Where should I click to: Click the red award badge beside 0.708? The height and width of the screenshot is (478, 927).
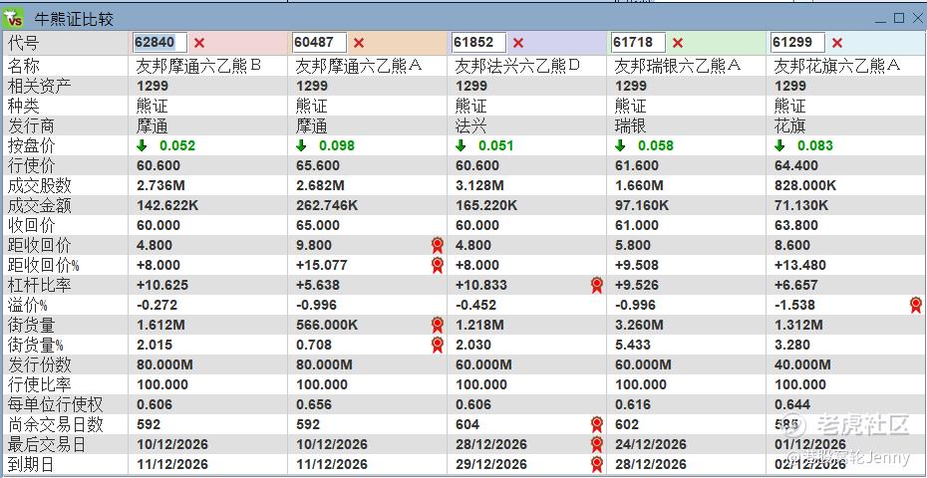pos(438,346)
